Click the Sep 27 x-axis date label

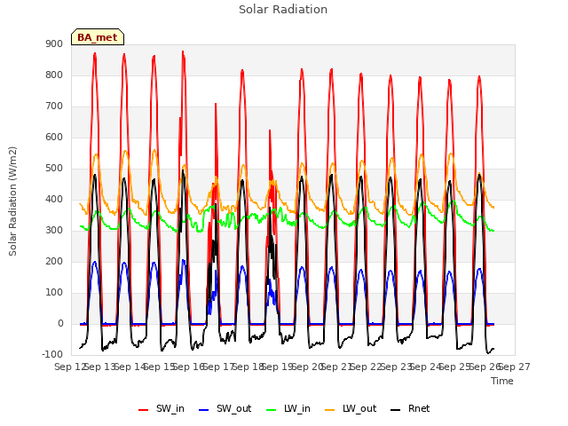(x=515, y=367)
